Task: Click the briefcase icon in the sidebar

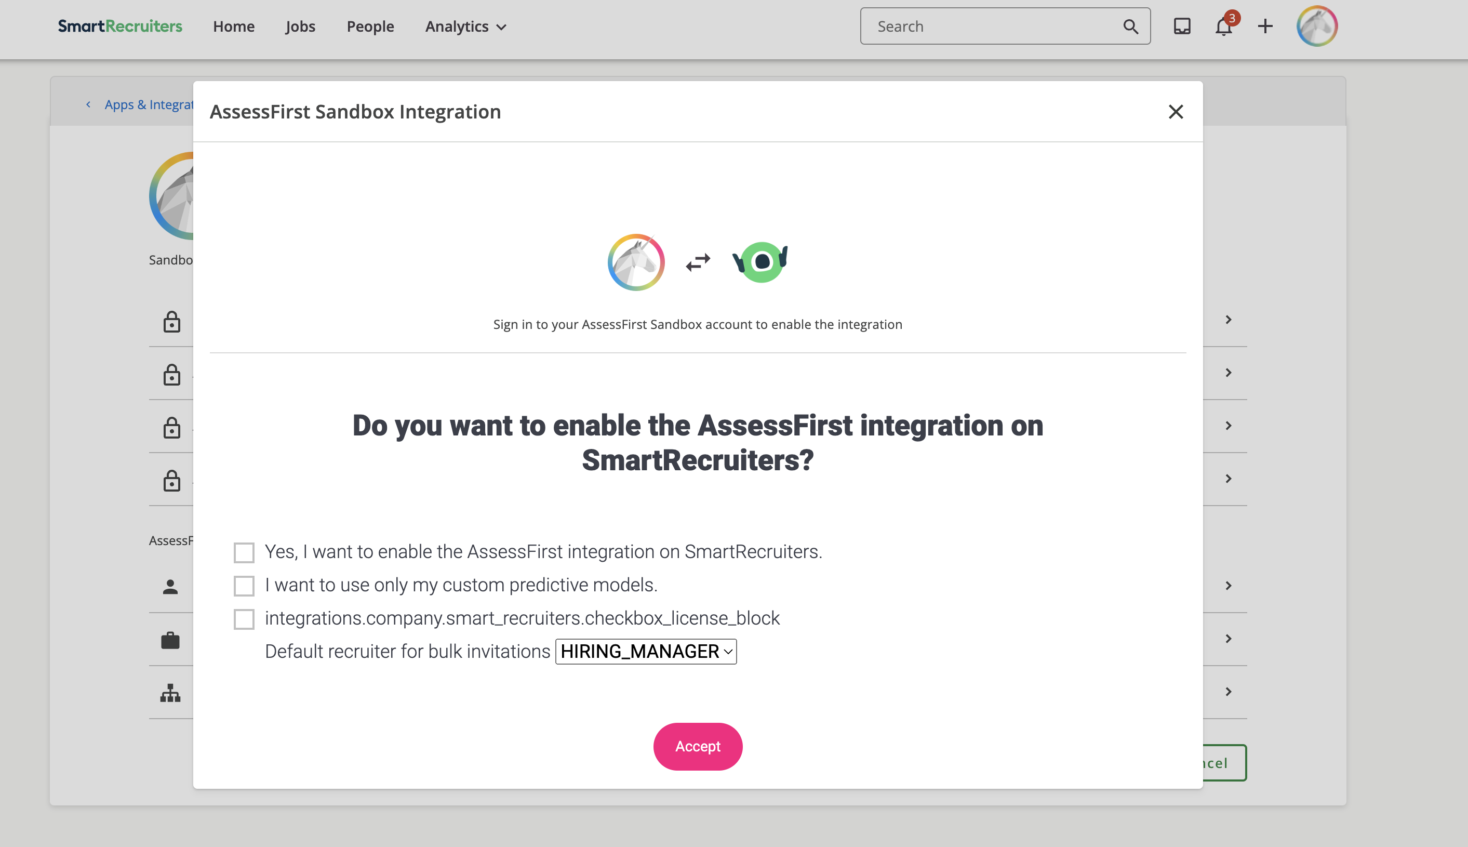Action: tap(169, 640)
